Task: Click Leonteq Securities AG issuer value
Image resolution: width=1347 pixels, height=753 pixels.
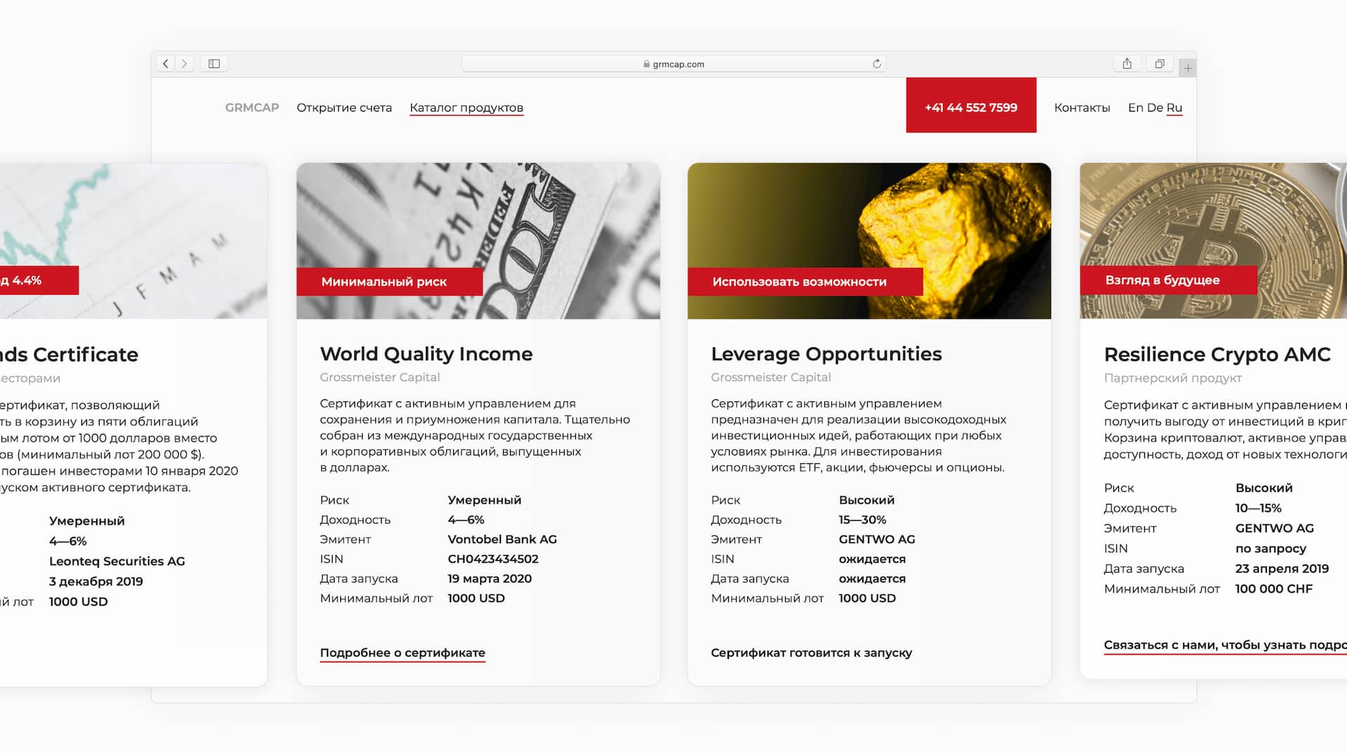Action: point(117,561)
